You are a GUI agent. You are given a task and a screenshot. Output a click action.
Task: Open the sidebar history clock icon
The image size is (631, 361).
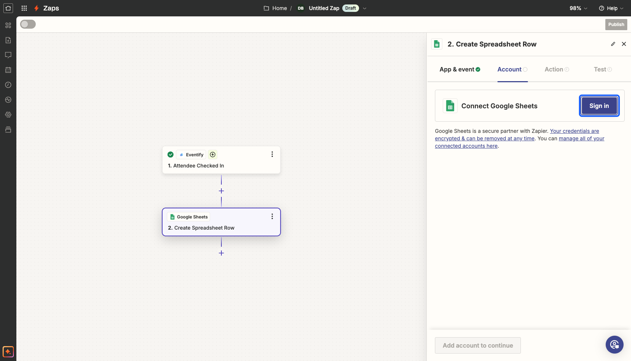point(8,85)
